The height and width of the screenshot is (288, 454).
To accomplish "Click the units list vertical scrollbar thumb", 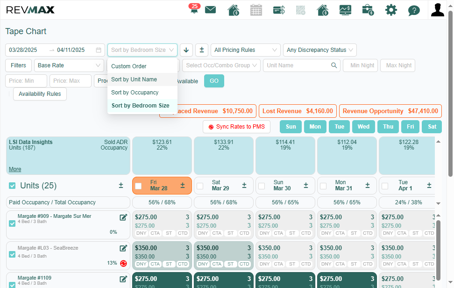I will pos(439,250).
